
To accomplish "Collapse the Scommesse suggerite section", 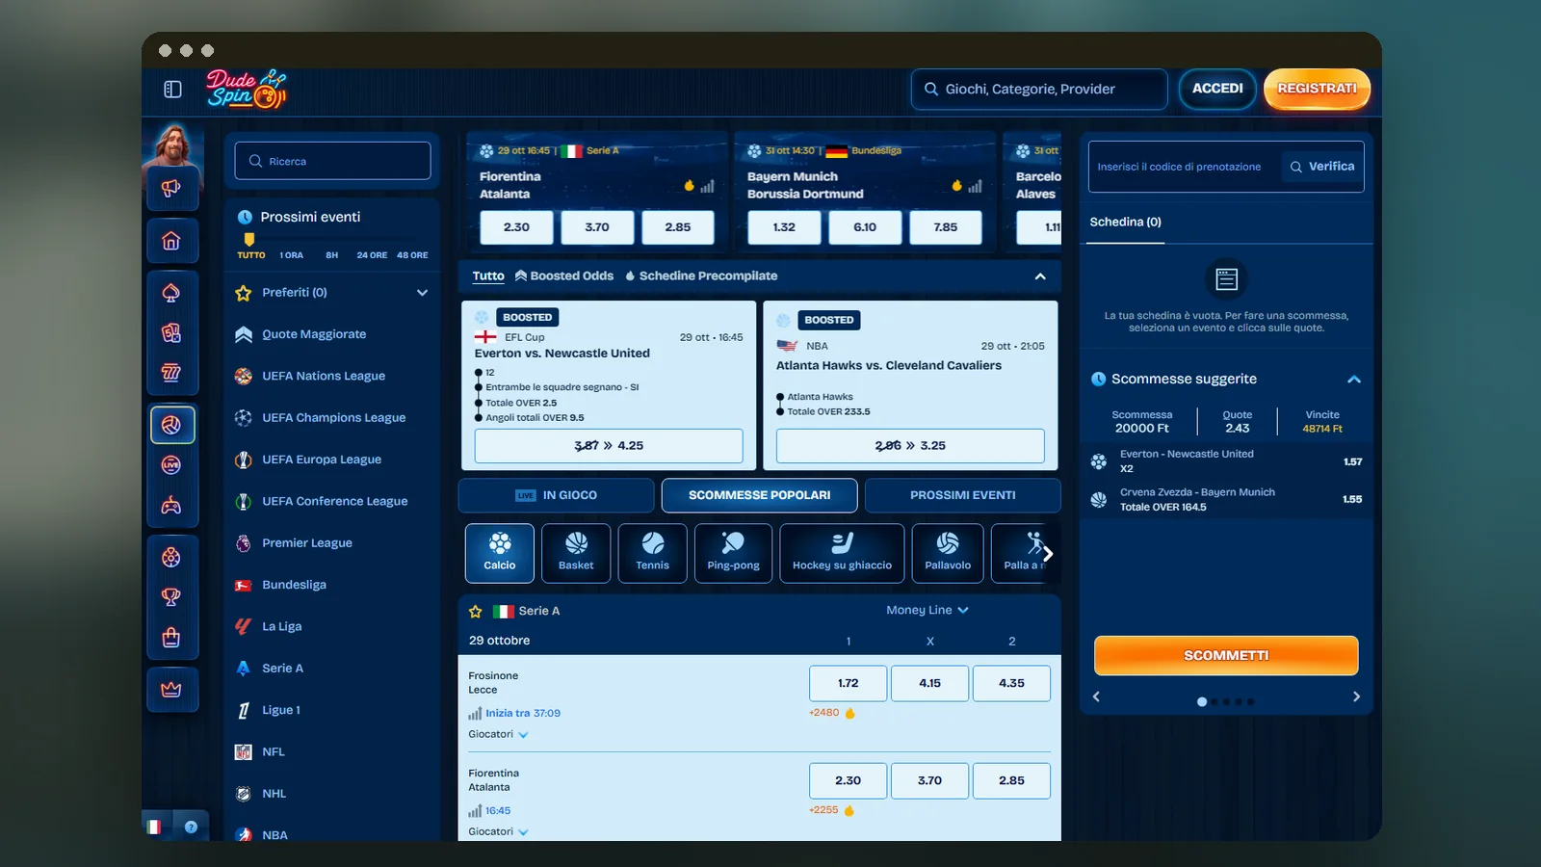I will point(1353,380).
